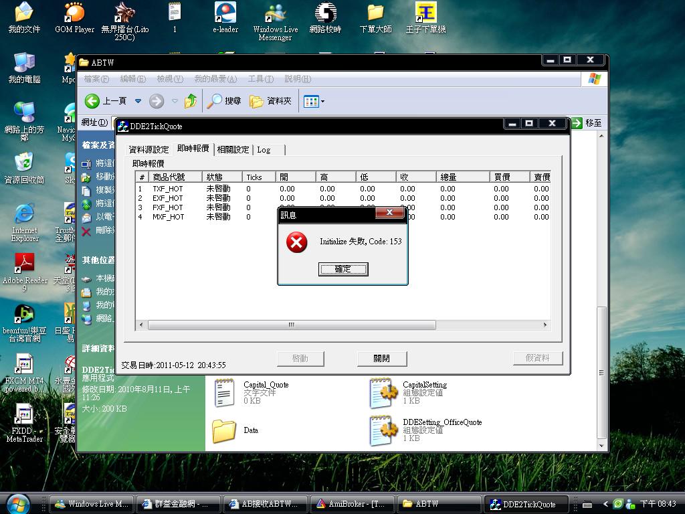The height and width of the screenshot is (514, 685).
Task: Switch to 即時報價 tab
Action: [193, 149]
